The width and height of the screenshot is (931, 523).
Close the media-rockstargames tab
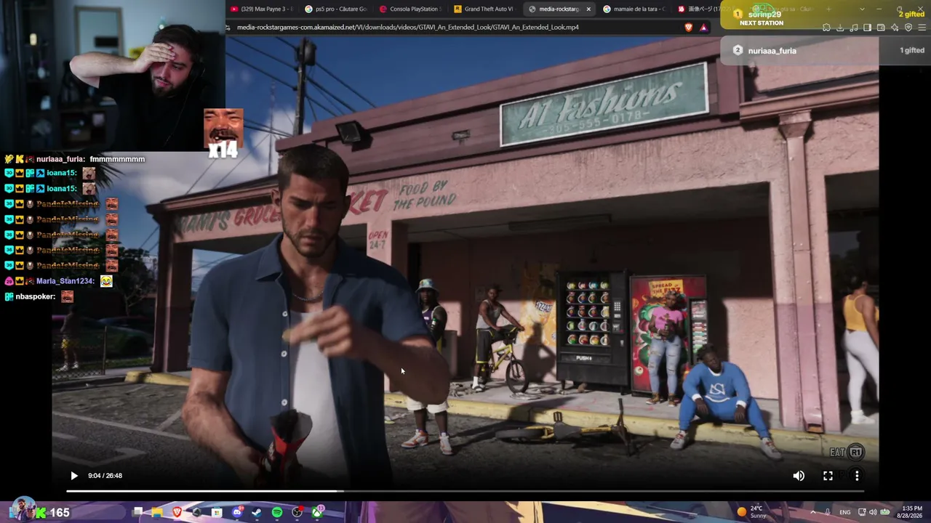click(588, 9)
